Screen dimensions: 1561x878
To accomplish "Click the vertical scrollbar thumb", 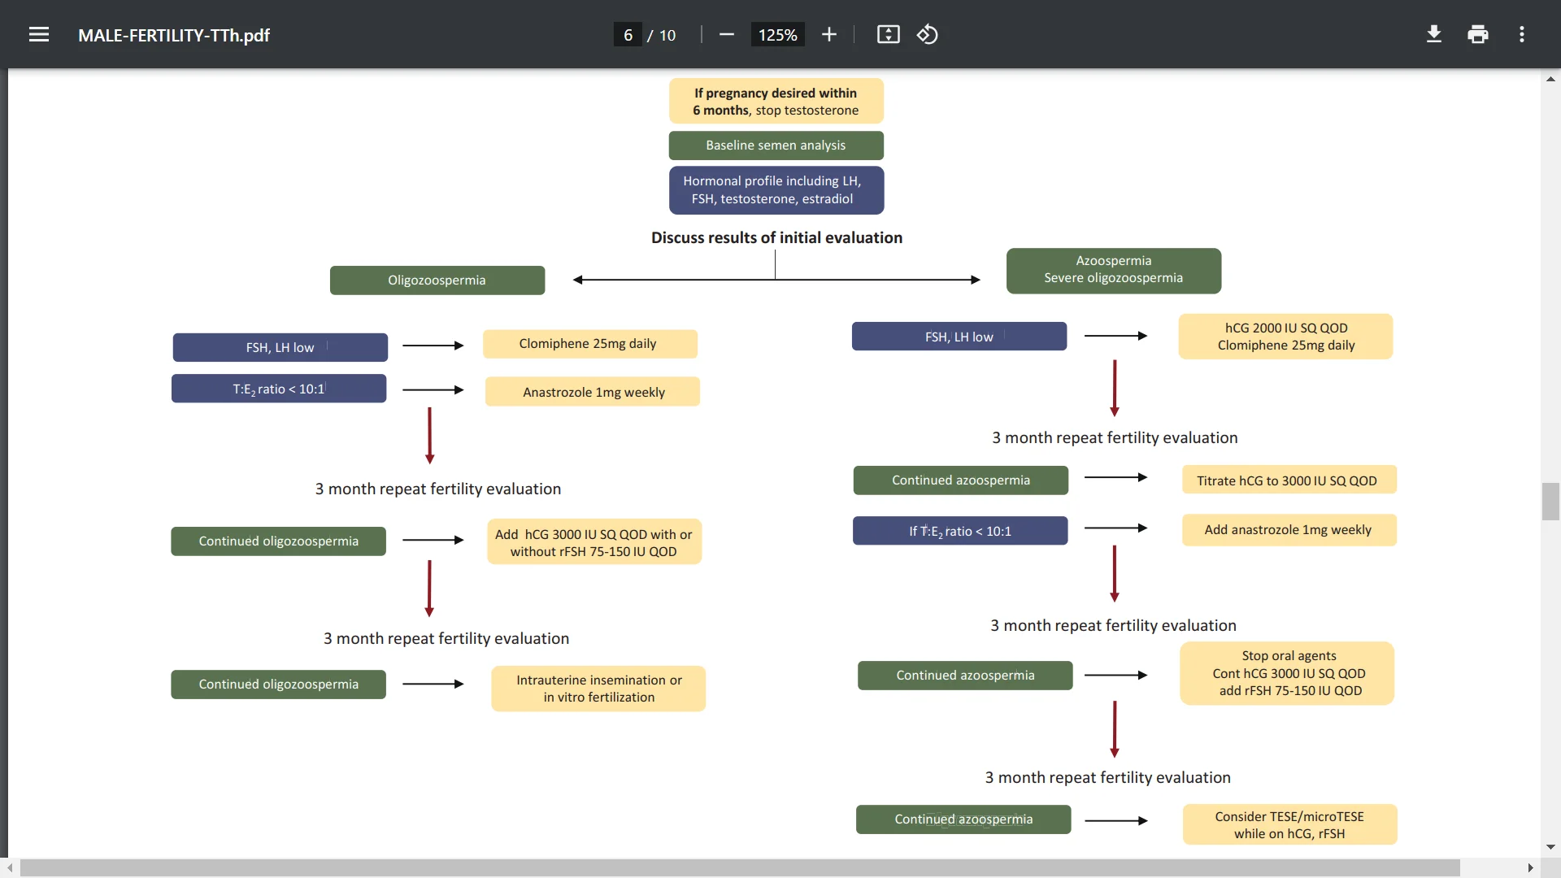I will click(1550, 501).
